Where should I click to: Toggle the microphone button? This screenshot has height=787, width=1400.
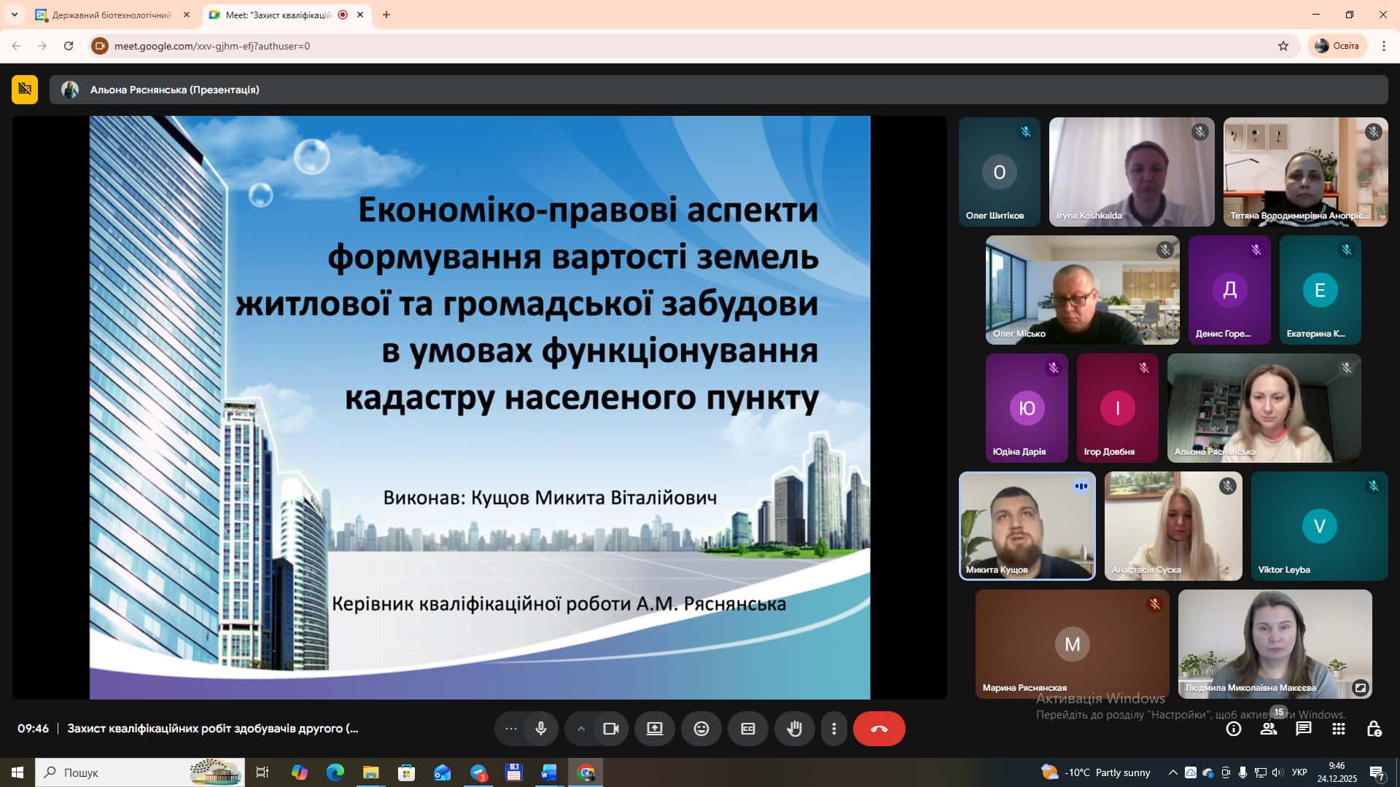540,729
